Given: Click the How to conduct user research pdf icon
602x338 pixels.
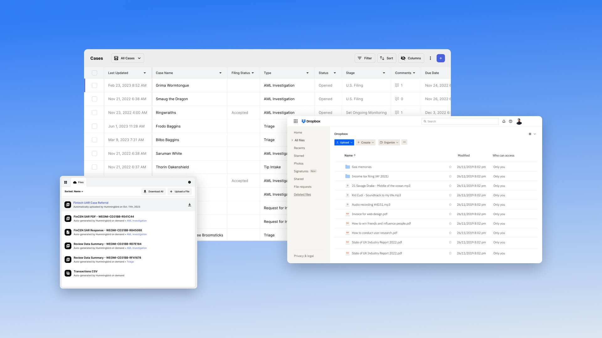Looking at the screenshot, I should pyautogui.click(x=347, y=233).
